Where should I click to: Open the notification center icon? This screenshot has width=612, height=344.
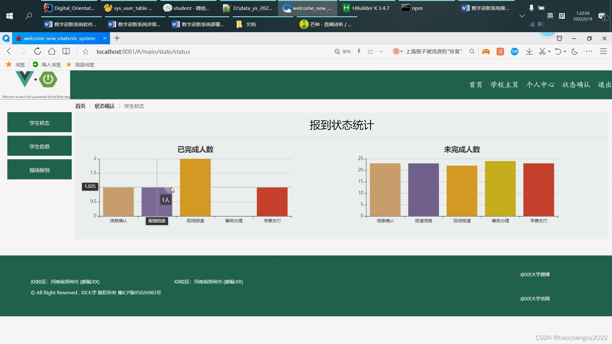click(602, 16)
